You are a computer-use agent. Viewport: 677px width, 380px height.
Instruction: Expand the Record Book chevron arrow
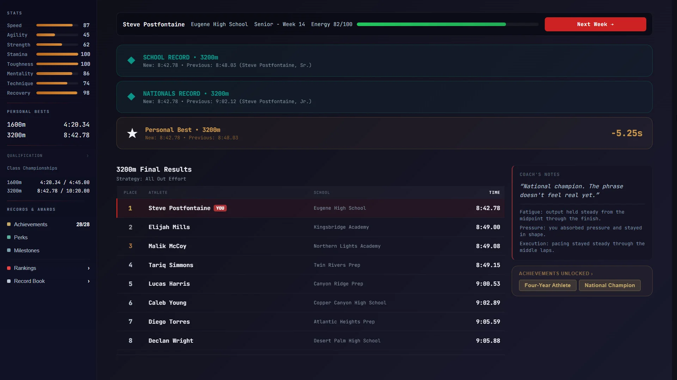(89, 281)
